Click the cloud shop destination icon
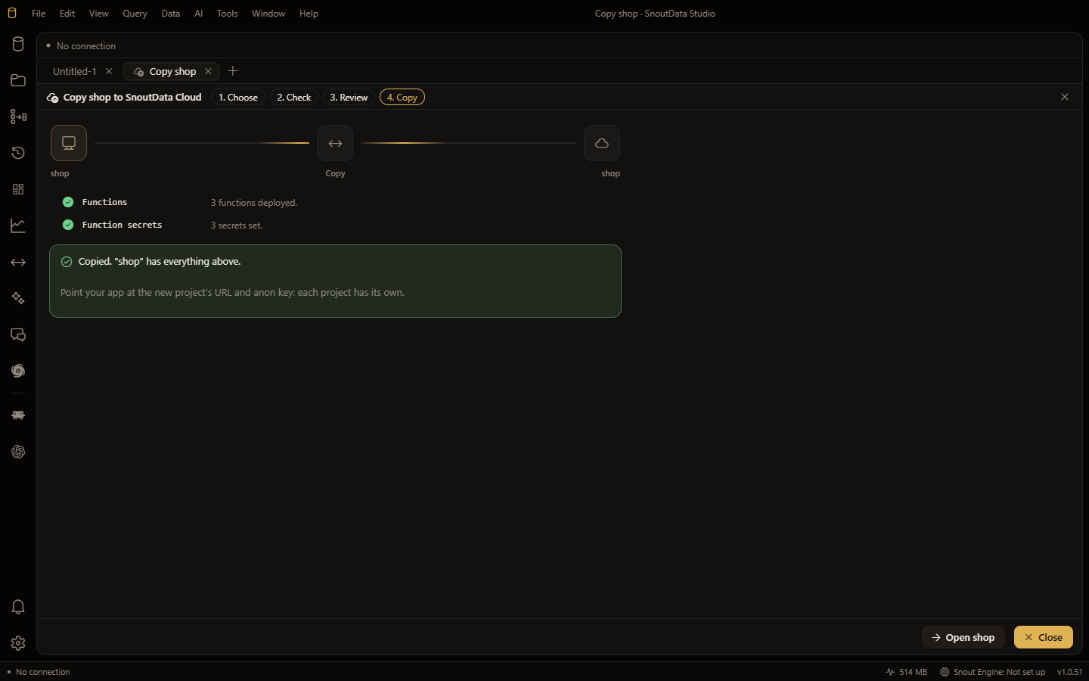Viewport: 1089px width, 681px height. coord(602,143)
